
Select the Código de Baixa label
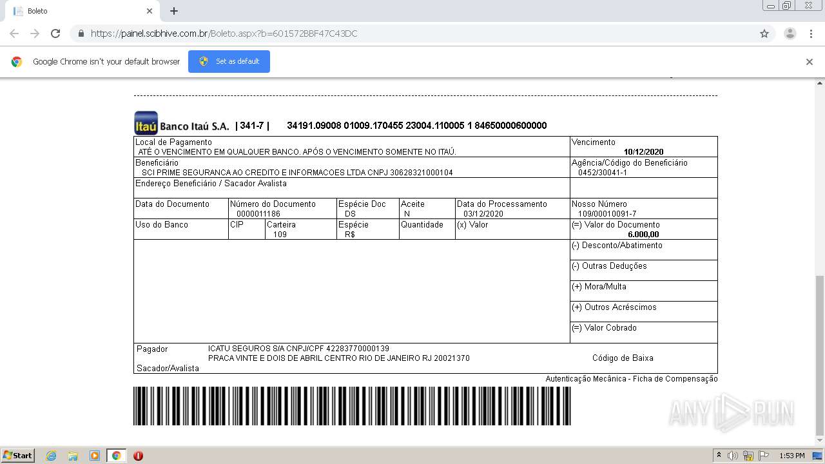[x=623, y=358]
